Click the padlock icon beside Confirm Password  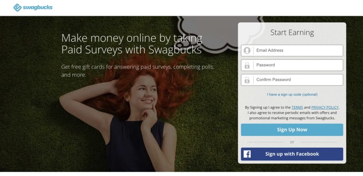click(247, 80)
